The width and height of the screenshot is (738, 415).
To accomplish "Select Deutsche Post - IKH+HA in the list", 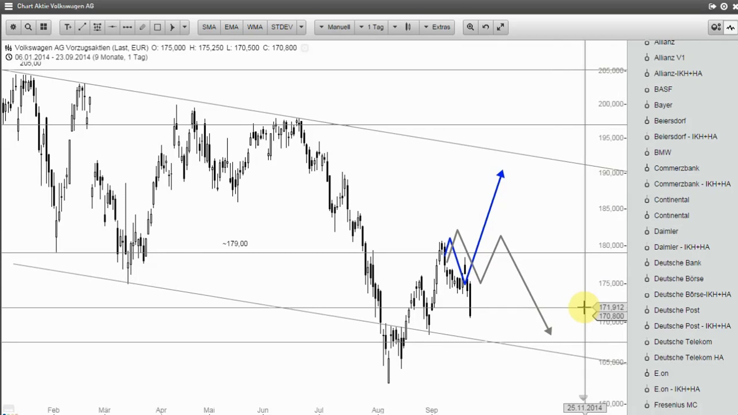I will click(692, 326).
